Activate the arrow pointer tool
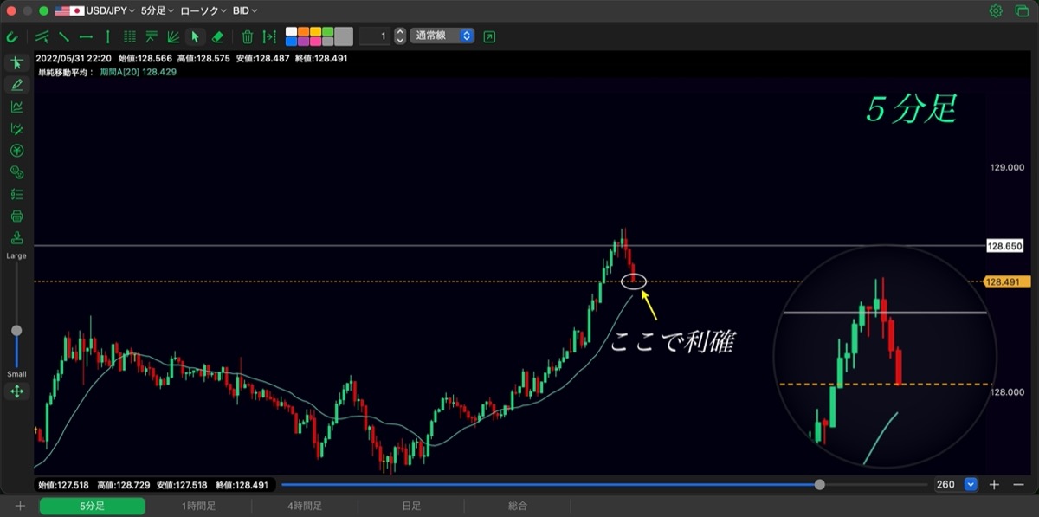 [x=195, y=36]
